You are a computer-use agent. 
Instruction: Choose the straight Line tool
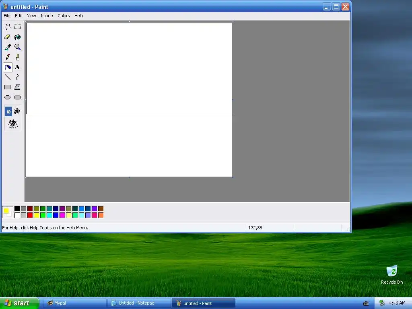(x=8, y=77)
